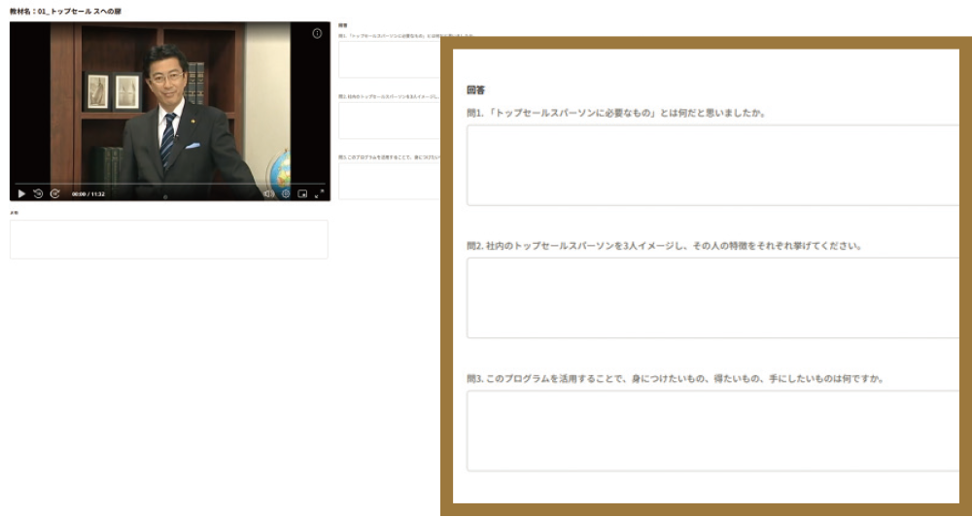Open the video player settings gear
This screenshot has height=517, width=972.
click(x=286, y=193)
